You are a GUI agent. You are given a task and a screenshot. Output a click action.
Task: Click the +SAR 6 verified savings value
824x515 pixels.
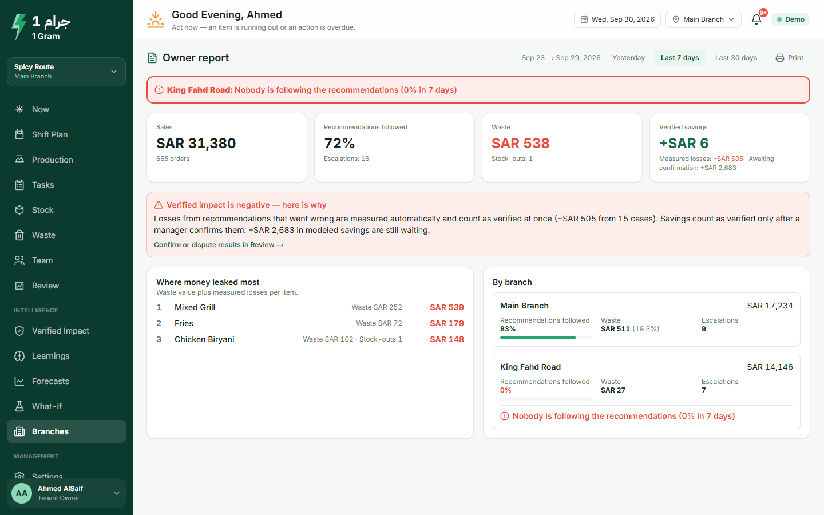pos(684,143)
